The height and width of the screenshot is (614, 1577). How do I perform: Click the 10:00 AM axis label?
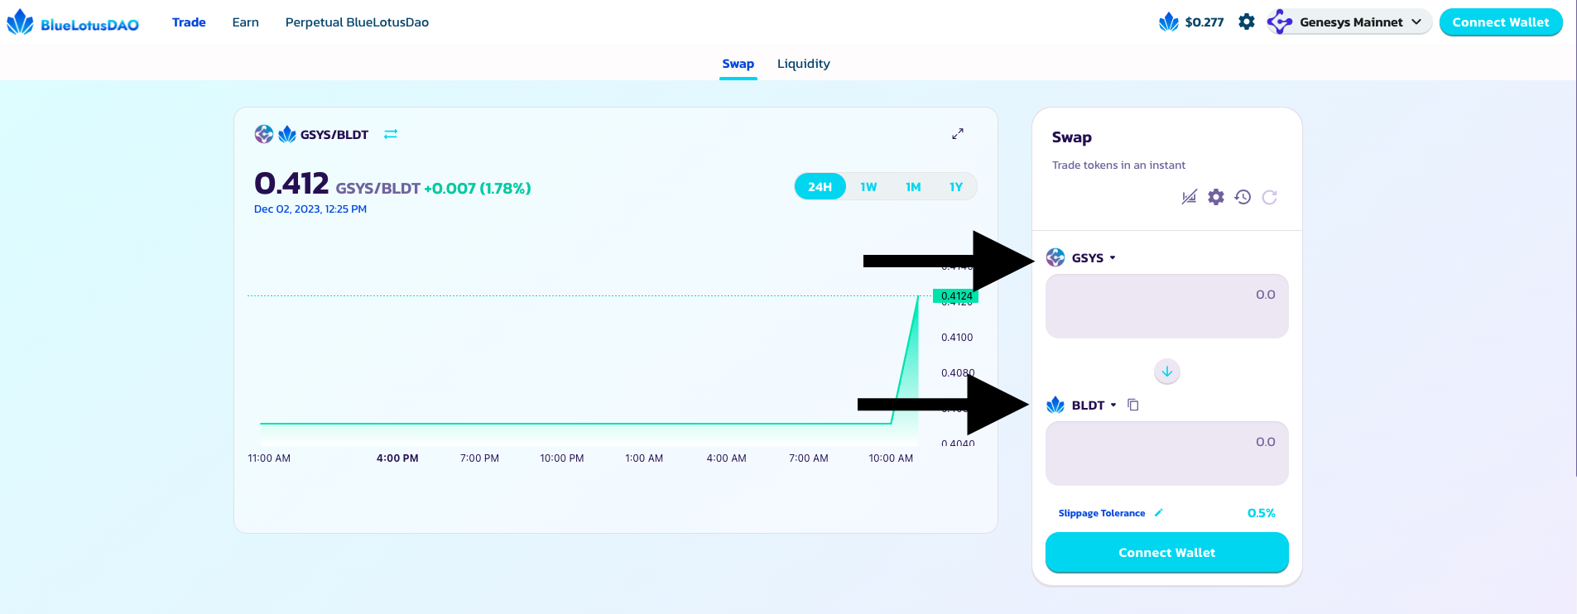pos(891,458)
